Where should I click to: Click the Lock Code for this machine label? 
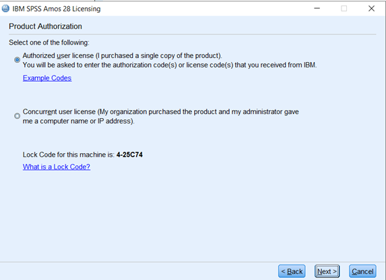click(69, 155)
